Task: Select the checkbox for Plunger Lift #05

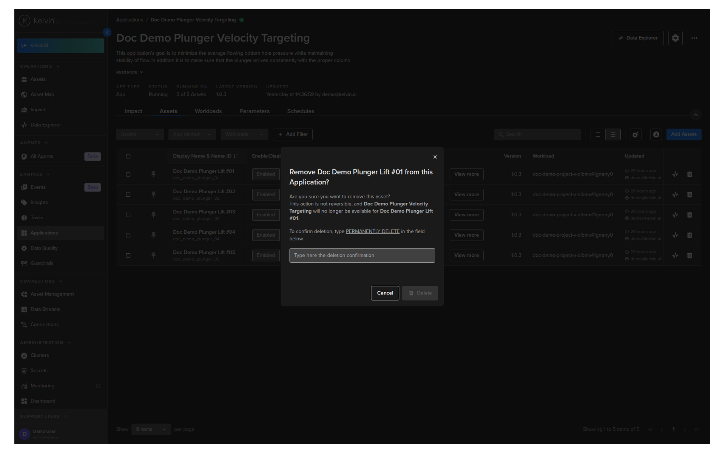Action: tap(128, 256)
